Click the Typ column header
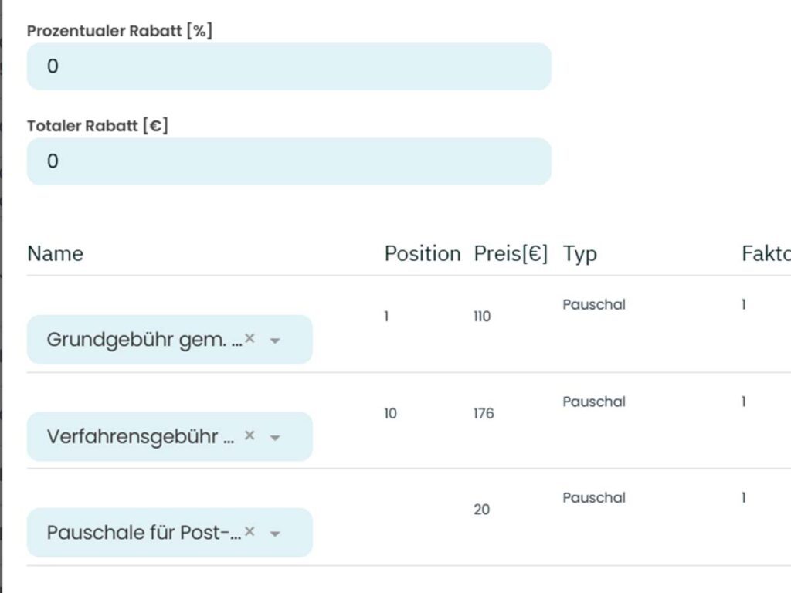The width and height of the screenshot is (791, 593). [576, 254]
